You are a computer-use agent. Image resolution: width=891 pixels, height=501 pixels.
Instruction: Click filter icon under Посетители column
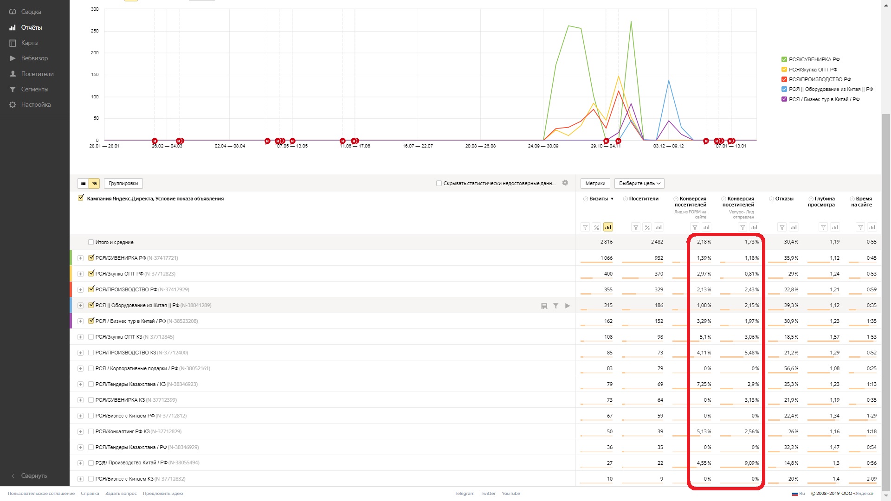click(x=636, y=227)
